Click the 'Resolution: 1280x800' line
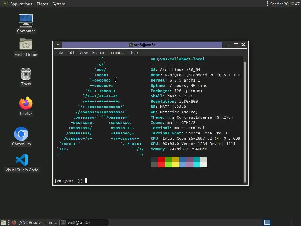This screenshot has width=301, height=226. 174,101
